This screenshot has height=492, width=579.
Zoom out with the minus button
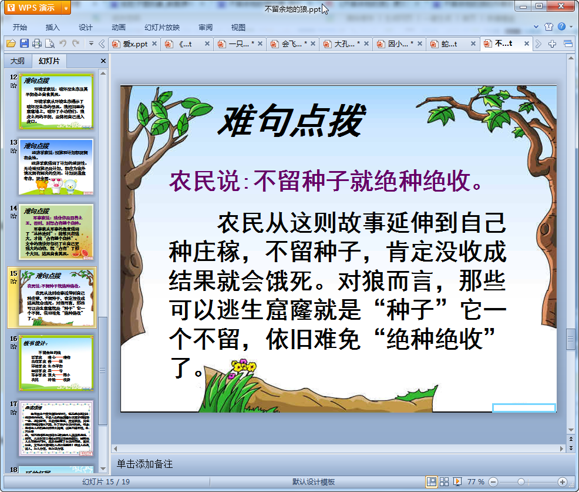tap(493, 481)
